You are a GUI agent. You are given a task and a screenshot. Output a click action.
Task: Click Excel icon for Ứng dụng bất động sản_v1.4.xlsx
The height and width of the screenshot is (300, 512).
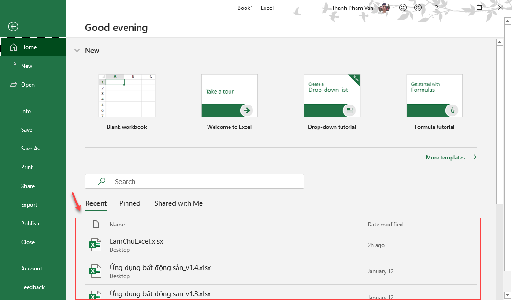[95, 271]
